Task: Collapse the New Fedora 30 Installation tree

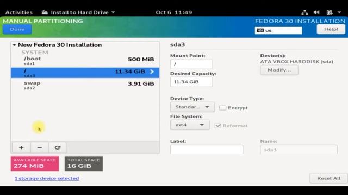Action: pos(14,45)
